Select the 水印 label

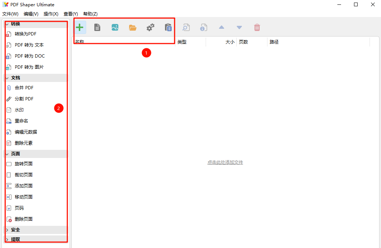[19, 110]
